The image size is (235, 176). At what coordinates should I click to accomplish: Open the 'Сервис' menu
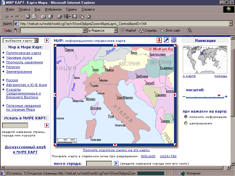point(72,9)
